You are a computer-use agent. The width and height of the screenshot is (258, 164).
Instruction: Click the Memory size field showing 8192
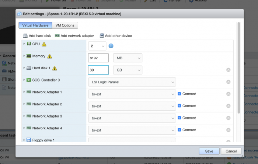click(x=98, y=58)
